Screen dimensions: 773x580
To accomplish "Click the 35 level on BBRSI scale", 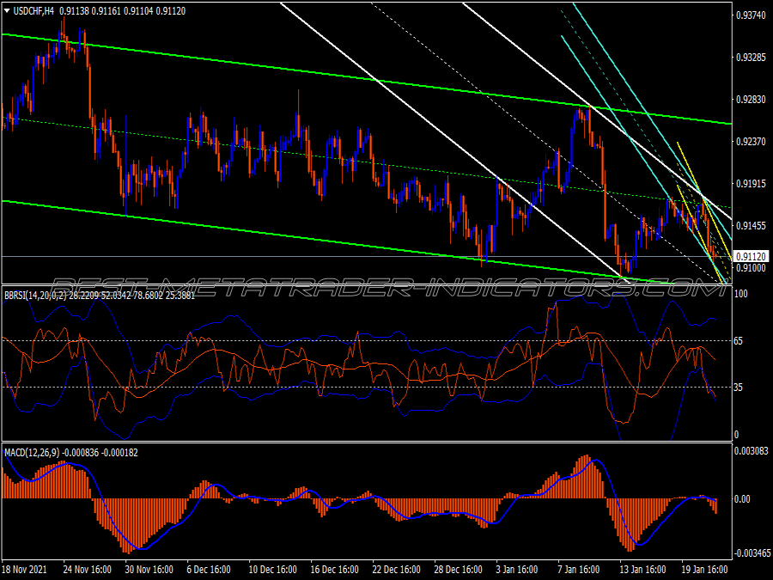I will click(739, 388).
